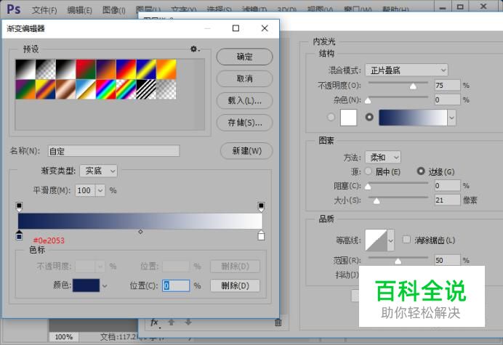
Task: Open gradient presets gear menu
Action: point(194,49)
